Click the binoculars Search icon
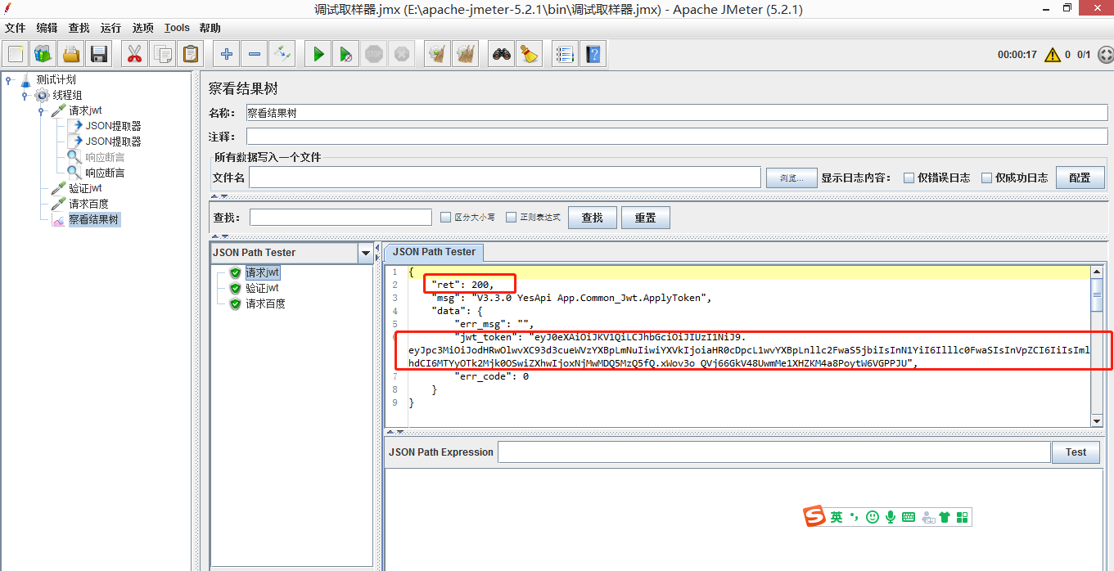The height and width of the screenshot is (571, 1114). (x=501, y=55)
